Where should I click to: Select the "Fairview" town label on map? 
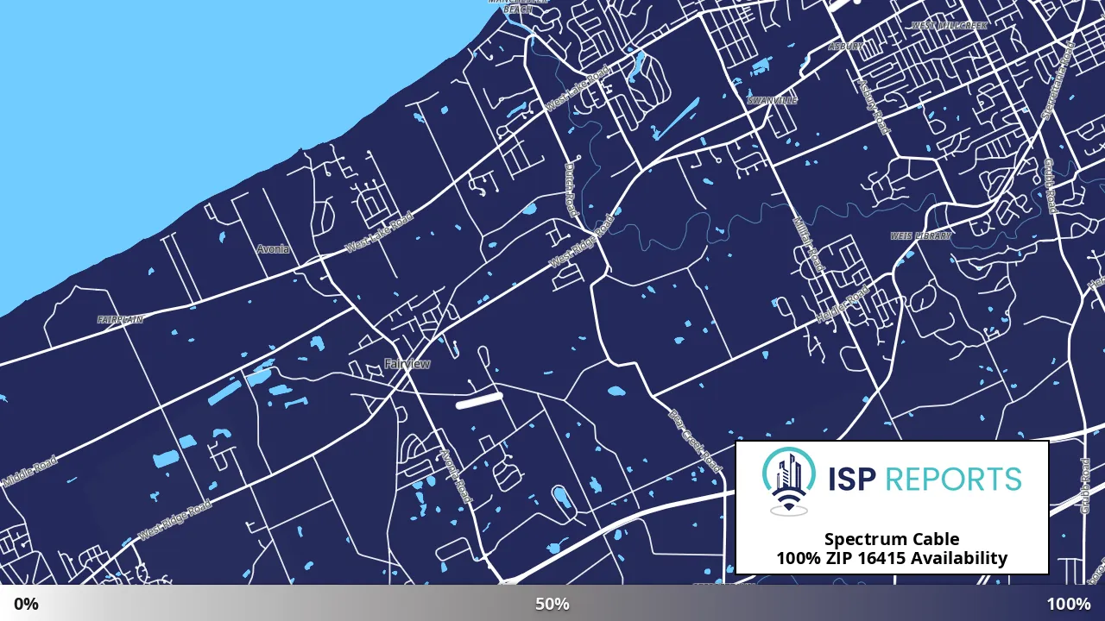[407, 364]
